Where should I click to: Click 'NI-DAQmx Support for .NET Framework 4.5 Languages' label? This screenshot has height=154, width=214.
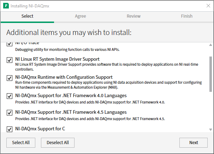tap(71, 112)
